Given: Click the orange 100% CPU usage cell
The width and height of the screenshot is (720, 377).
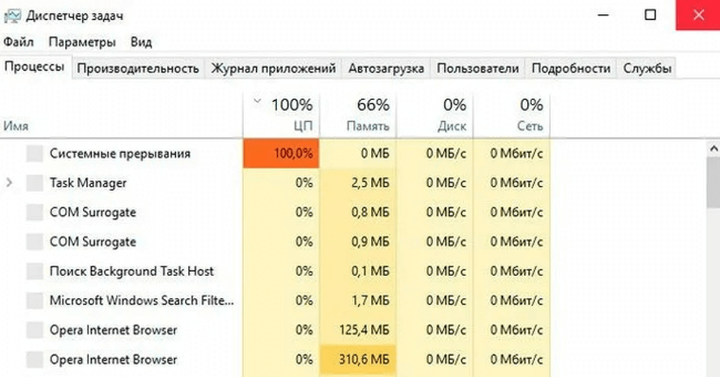Looking at the screenshot, I should 281,154.
